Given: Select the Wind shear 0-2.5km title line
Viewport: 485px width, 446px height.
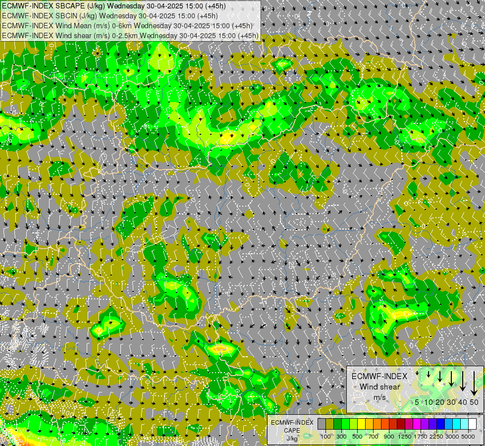Looking at the screenshot, I should (130, 36).
